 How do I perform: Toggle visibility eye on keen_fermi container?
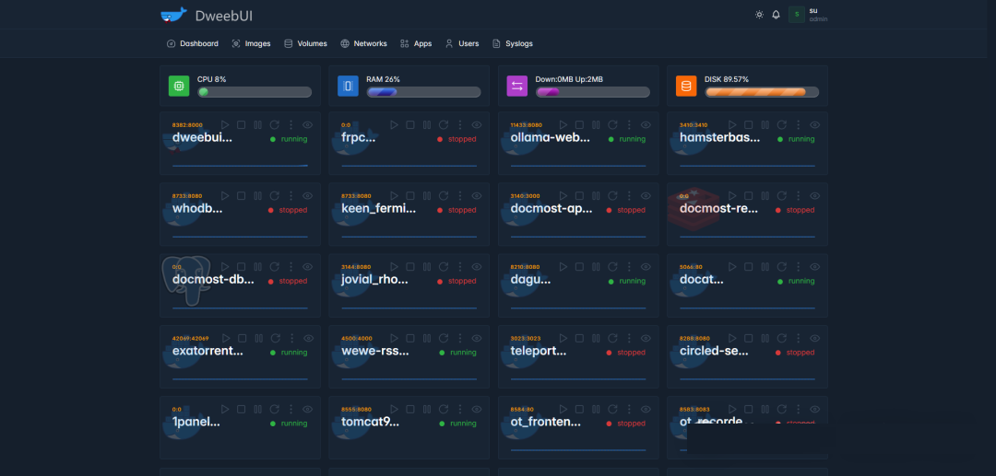[477, 195]
